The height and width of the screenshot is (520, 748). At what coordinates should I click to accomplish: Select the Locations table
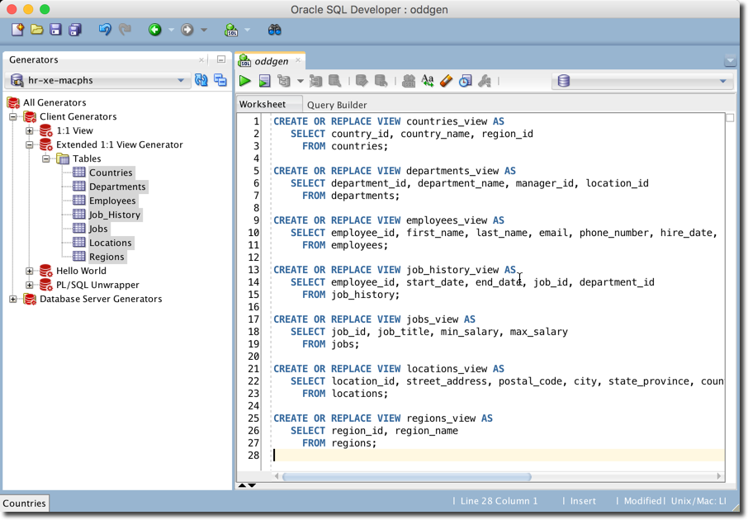click(110, 243)
